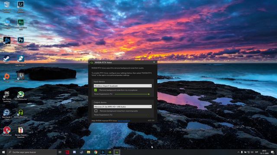The height and width of the screenshot is (155, 277).
Task: Select the ThrottleStop desktop shortcut
Action: click(x=7, y=131)
